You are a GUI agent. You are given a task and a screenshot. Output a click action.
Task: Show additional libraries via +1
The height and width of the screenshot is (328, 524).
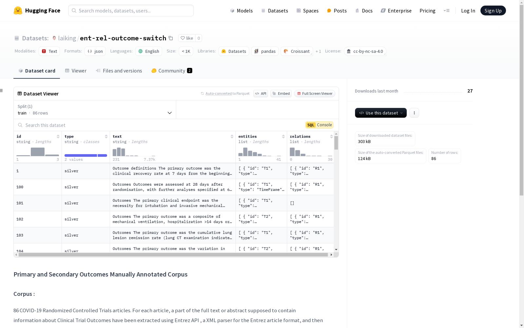tap(318, 51)
